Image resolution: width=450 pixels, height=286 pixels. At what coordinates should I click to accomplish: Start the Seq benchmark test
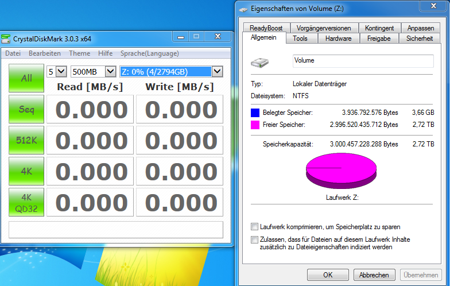(26, 109)
